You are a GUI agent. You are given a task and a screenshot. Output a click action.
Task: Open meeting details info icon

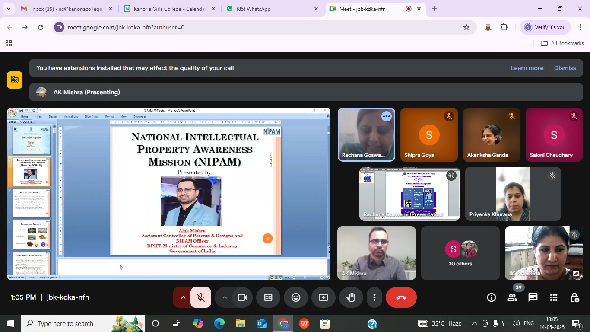[x=491, y=297]
